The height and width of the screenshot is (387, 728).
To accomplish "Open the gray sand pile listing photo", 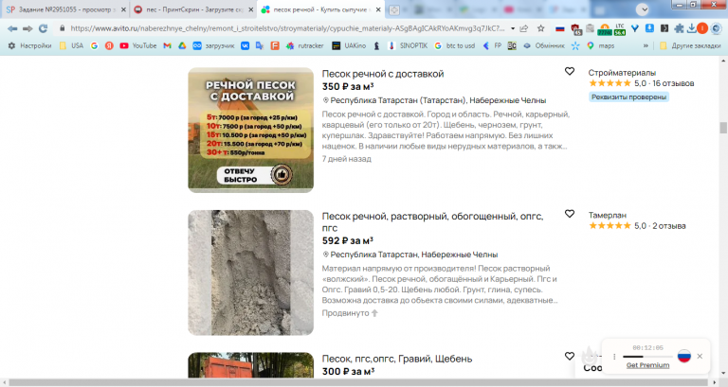I will (x=250, y=273).
